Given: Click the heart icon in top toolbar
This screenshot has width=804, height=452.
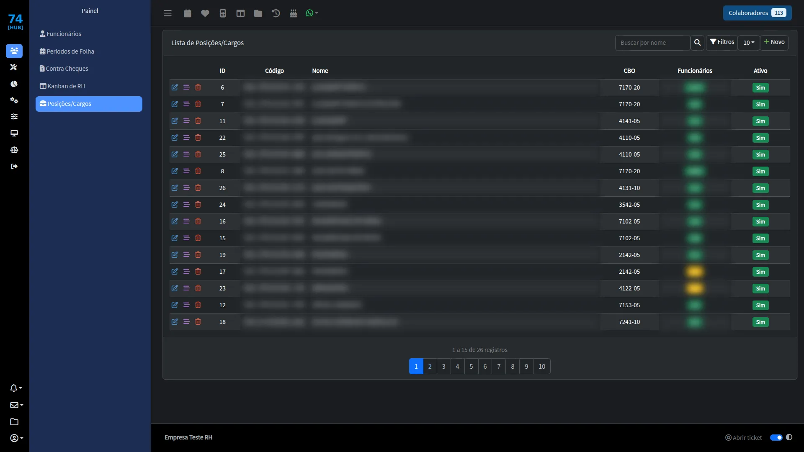Looking at the screenshot, I should (x=205, y=13).
